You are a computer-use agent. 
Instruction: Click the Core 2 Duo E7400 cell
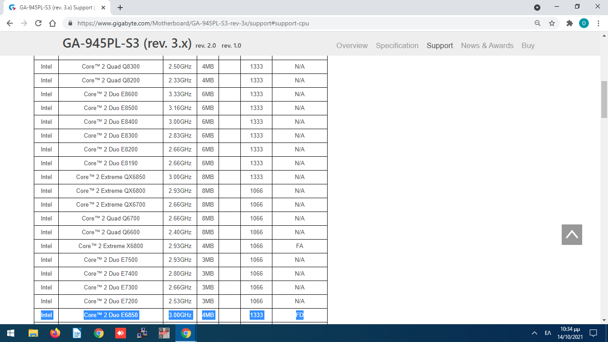(111, 274)
